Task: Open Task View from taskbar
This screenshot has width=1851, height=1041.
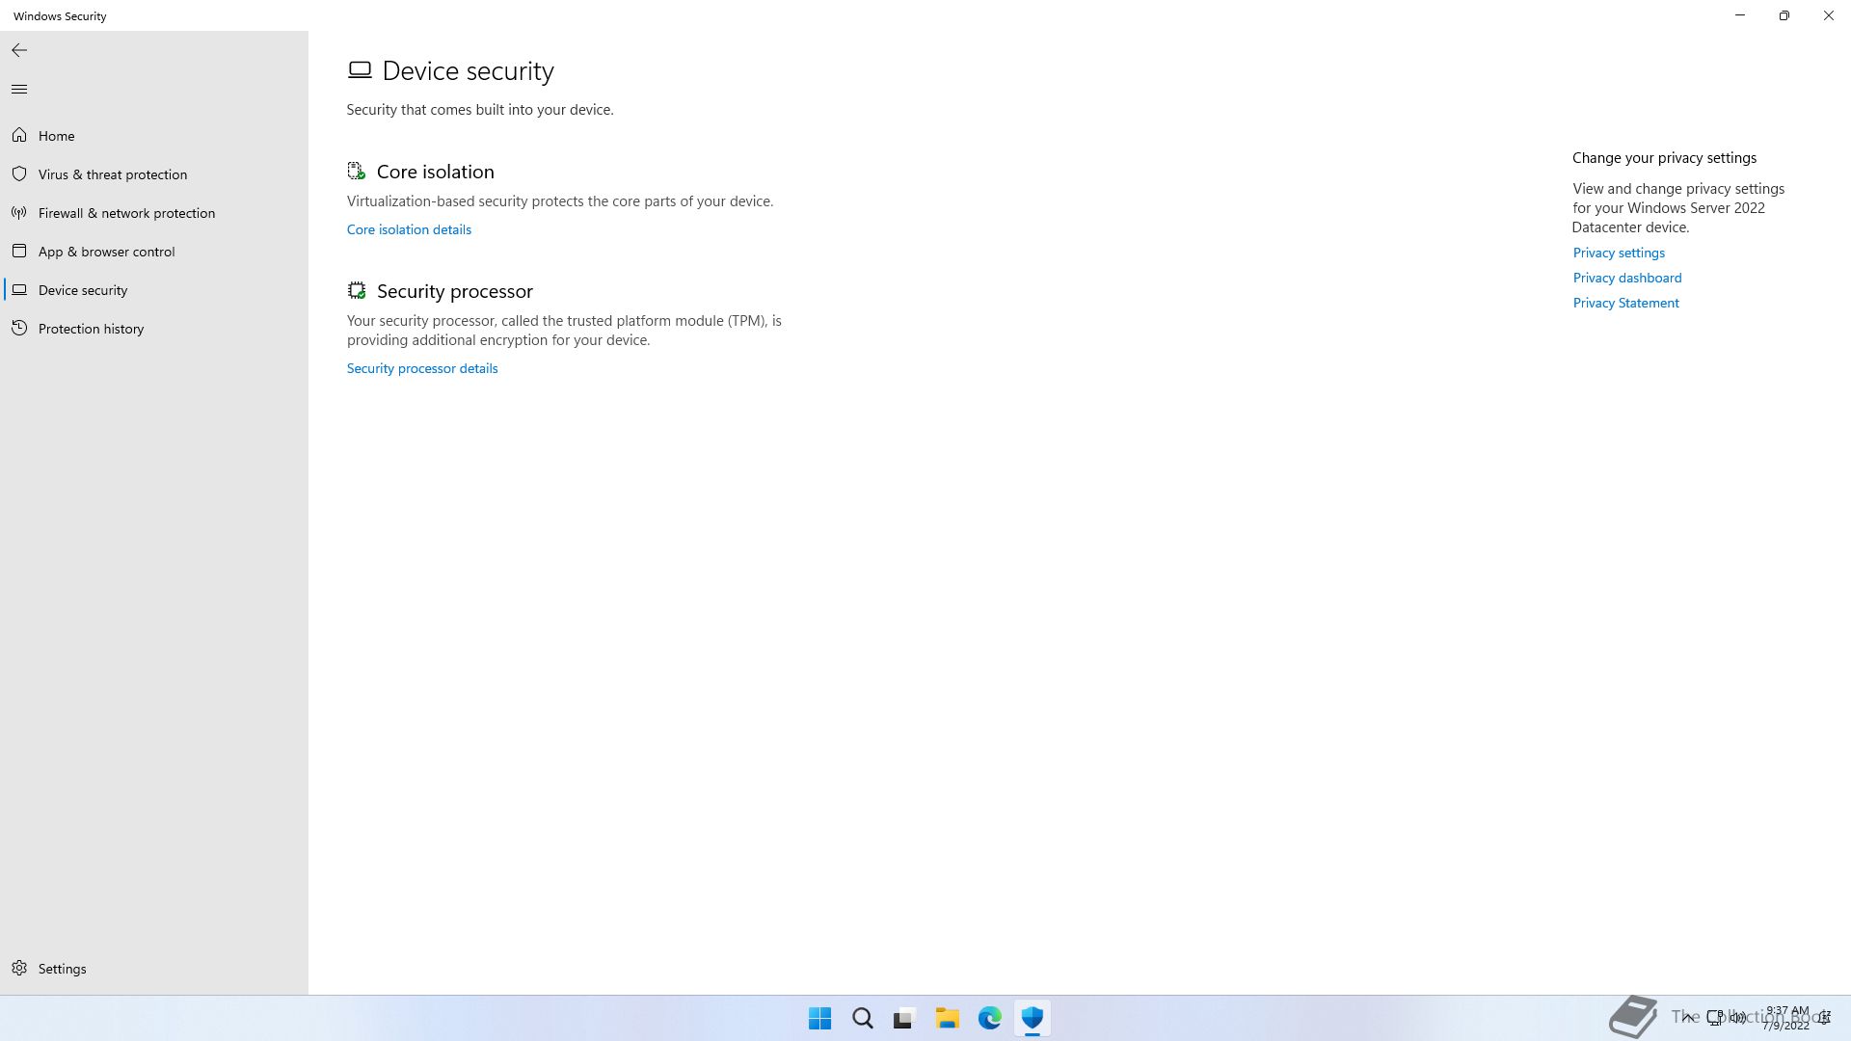Action: point(904,1018)
